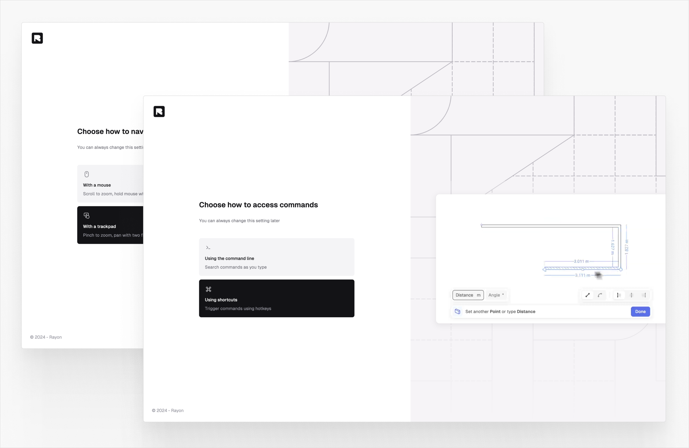Click the Rayon logo in back window
The height and width of the screenshot is (448, 689).
click(x=37, y=38)
